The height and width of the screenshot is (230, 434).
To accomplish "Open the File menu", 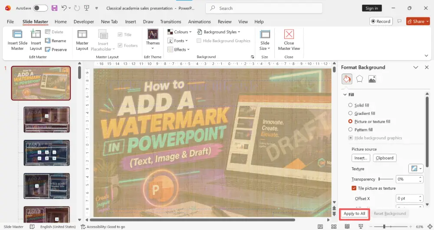I will point(10,22).
